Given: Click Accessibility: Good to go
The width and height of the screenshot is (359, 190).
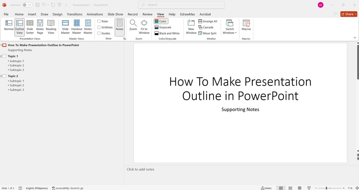Looking at the screenshot, I should [68, 188].
